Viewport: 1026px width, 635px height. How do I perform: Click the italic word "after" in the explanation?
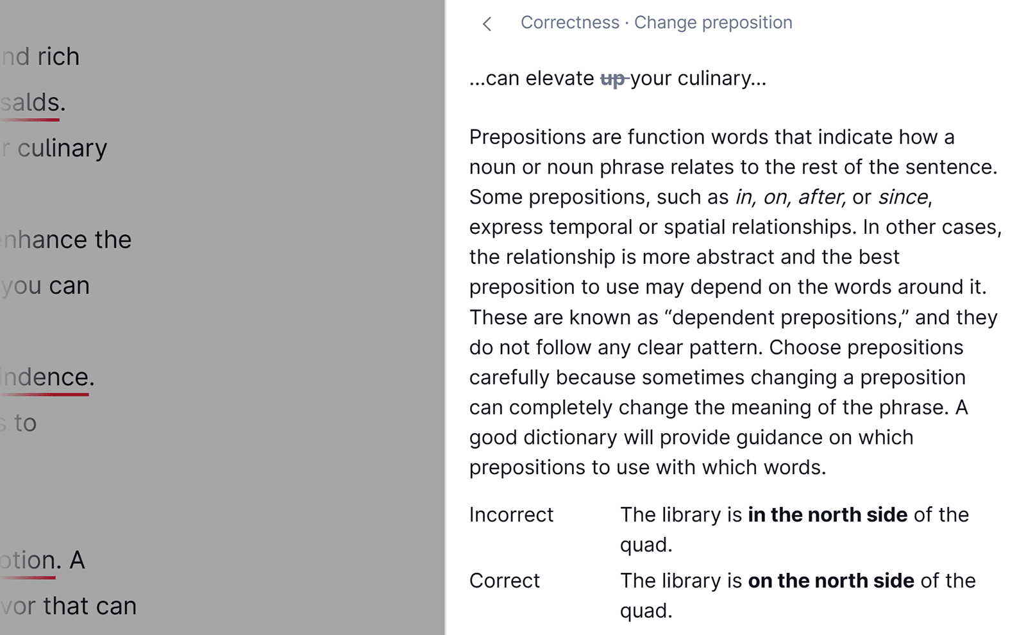[821, 197]
